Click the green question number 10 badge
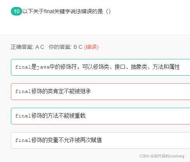 [x=16, y=11]
